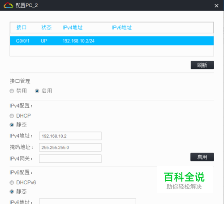Image resolution: width=224 pixels, height=204 pixels.
Task: Close the 配置PC_2 dialog window
Action: pyautogui.click(x=216, y=6)
